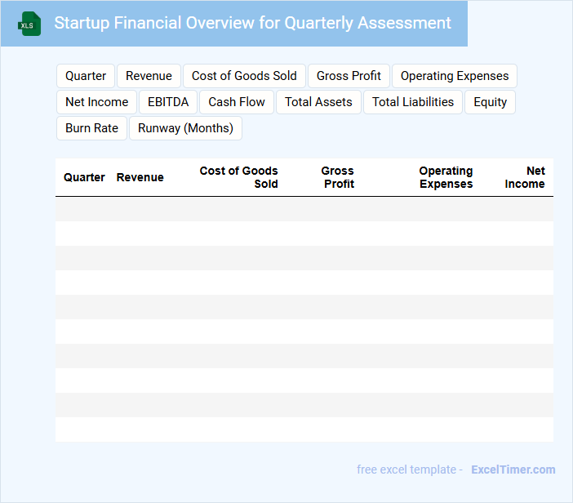Choose the Total Assets tag

318,102
